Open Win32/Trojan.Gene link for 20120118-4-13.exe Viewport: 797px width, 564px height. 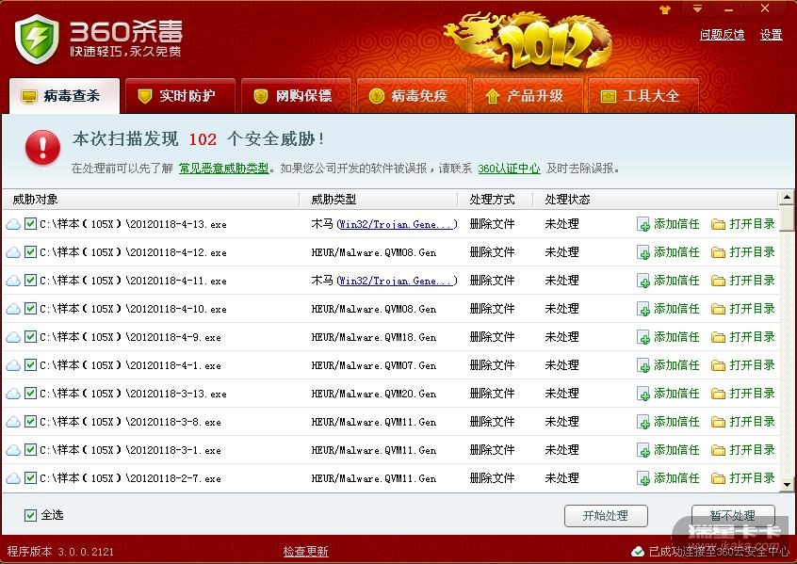coord(396,224)
